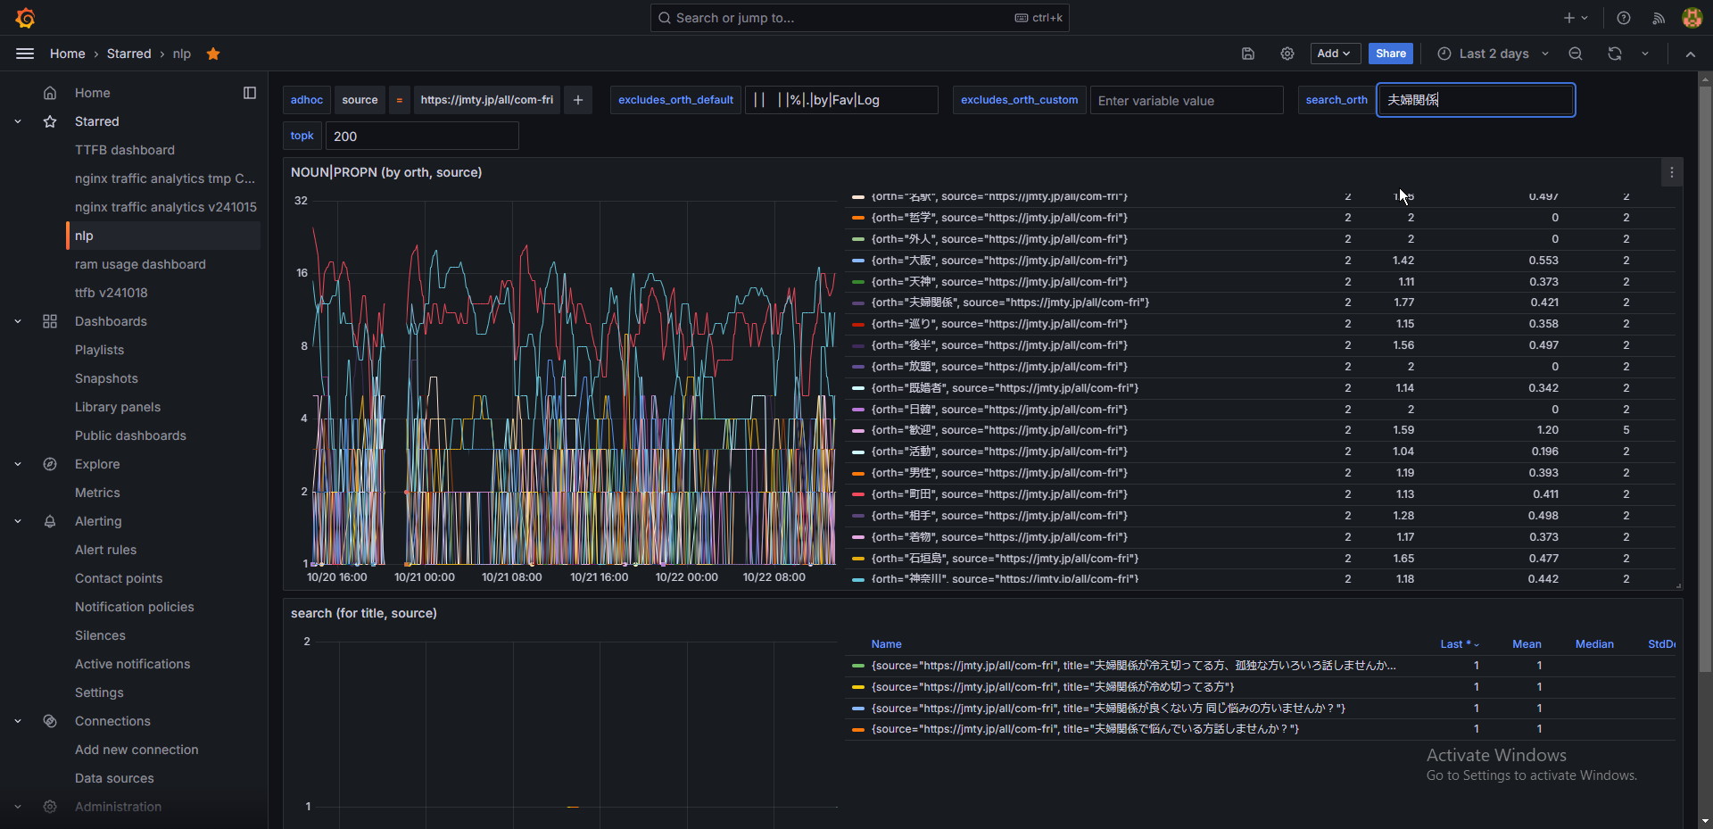Open NOUN|PROPN panel three-dot menu
1713x829 pixels.
coord(1671,172)
